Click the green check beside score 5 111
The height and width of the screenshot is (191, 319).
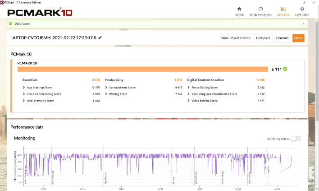[285, 69]
